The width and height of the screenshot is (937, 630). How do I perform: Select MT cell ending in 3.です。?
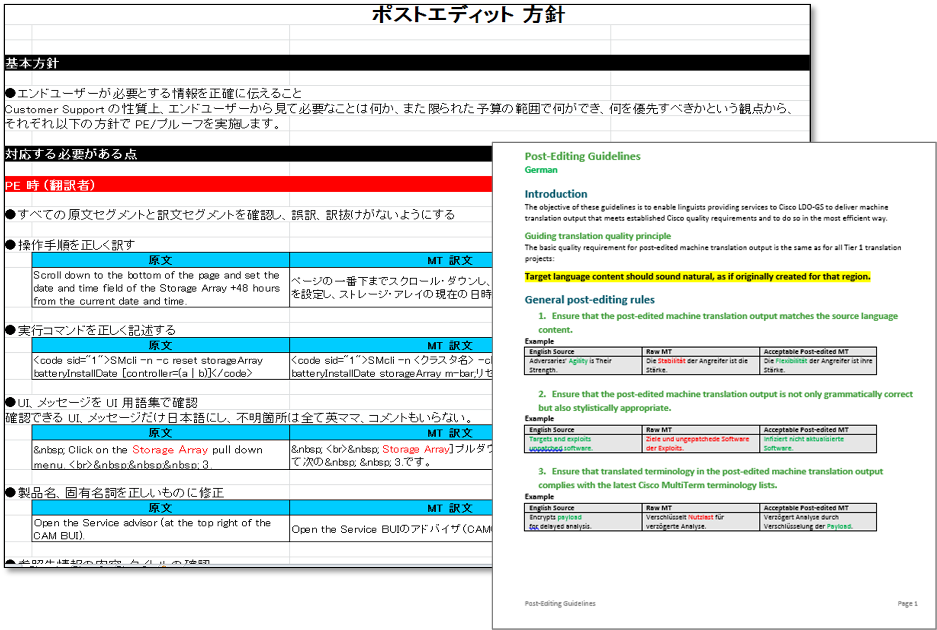coord(391,455)
